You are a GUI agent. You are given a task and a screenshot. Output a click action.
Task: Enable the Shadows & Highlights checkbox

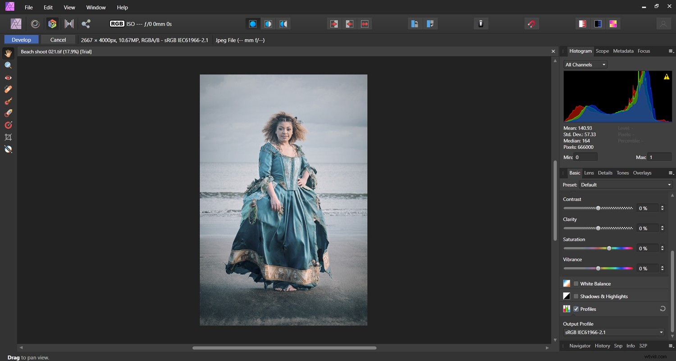pyautogui.click(x=576, y=296)
